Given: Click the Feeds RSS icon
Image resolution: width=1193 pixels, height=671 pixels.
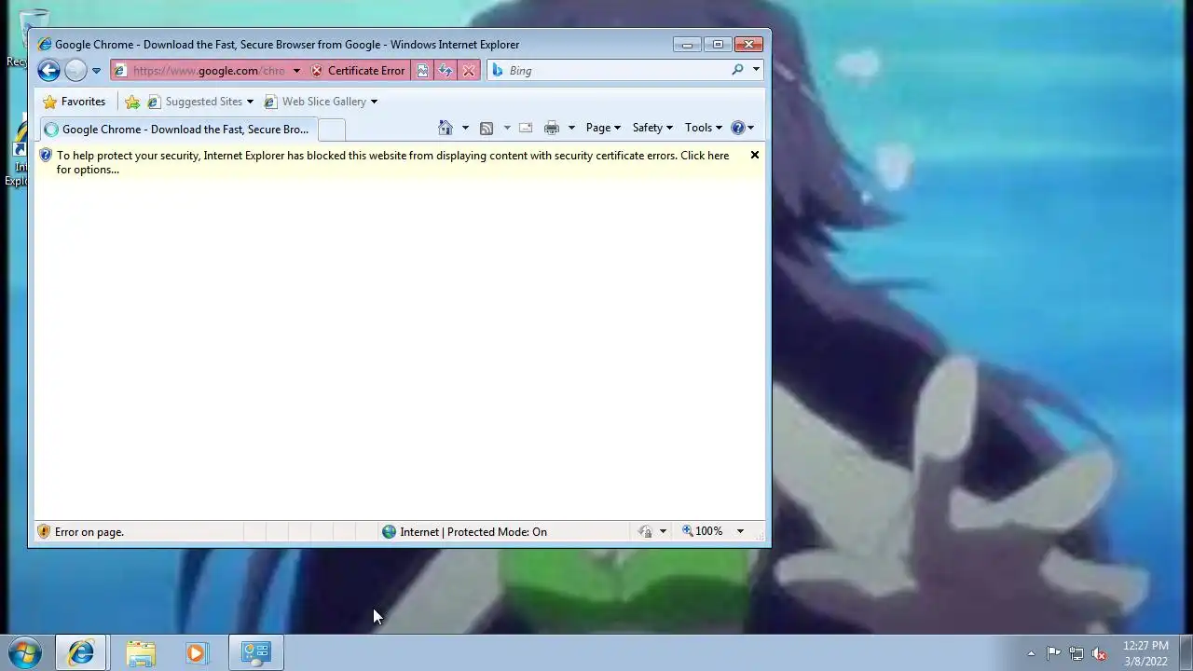Looking at the screenshot, I should click(487, 128).
